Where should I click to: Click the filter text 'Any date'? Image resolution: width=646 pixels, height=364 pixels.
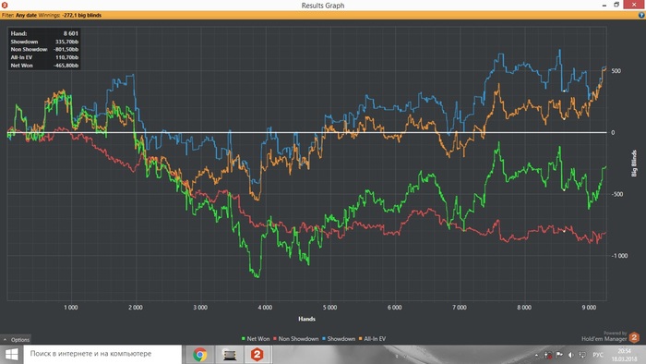click(26, 16)
